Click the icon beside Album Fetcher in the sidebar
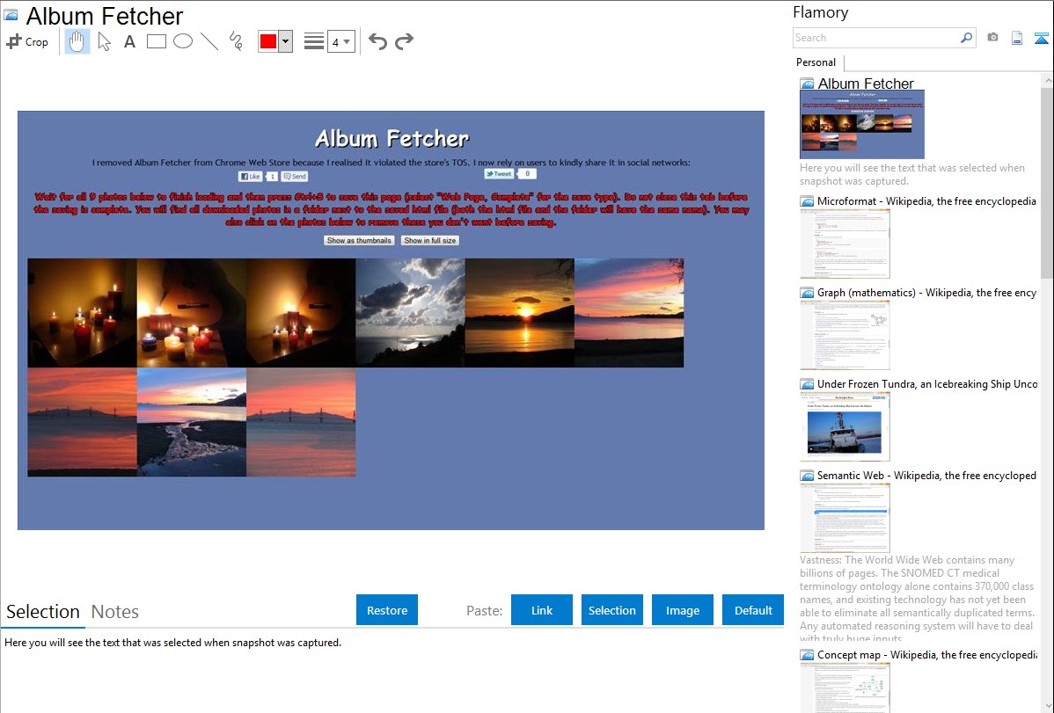This screenshot has width=1054, height=713. [807, 84]
